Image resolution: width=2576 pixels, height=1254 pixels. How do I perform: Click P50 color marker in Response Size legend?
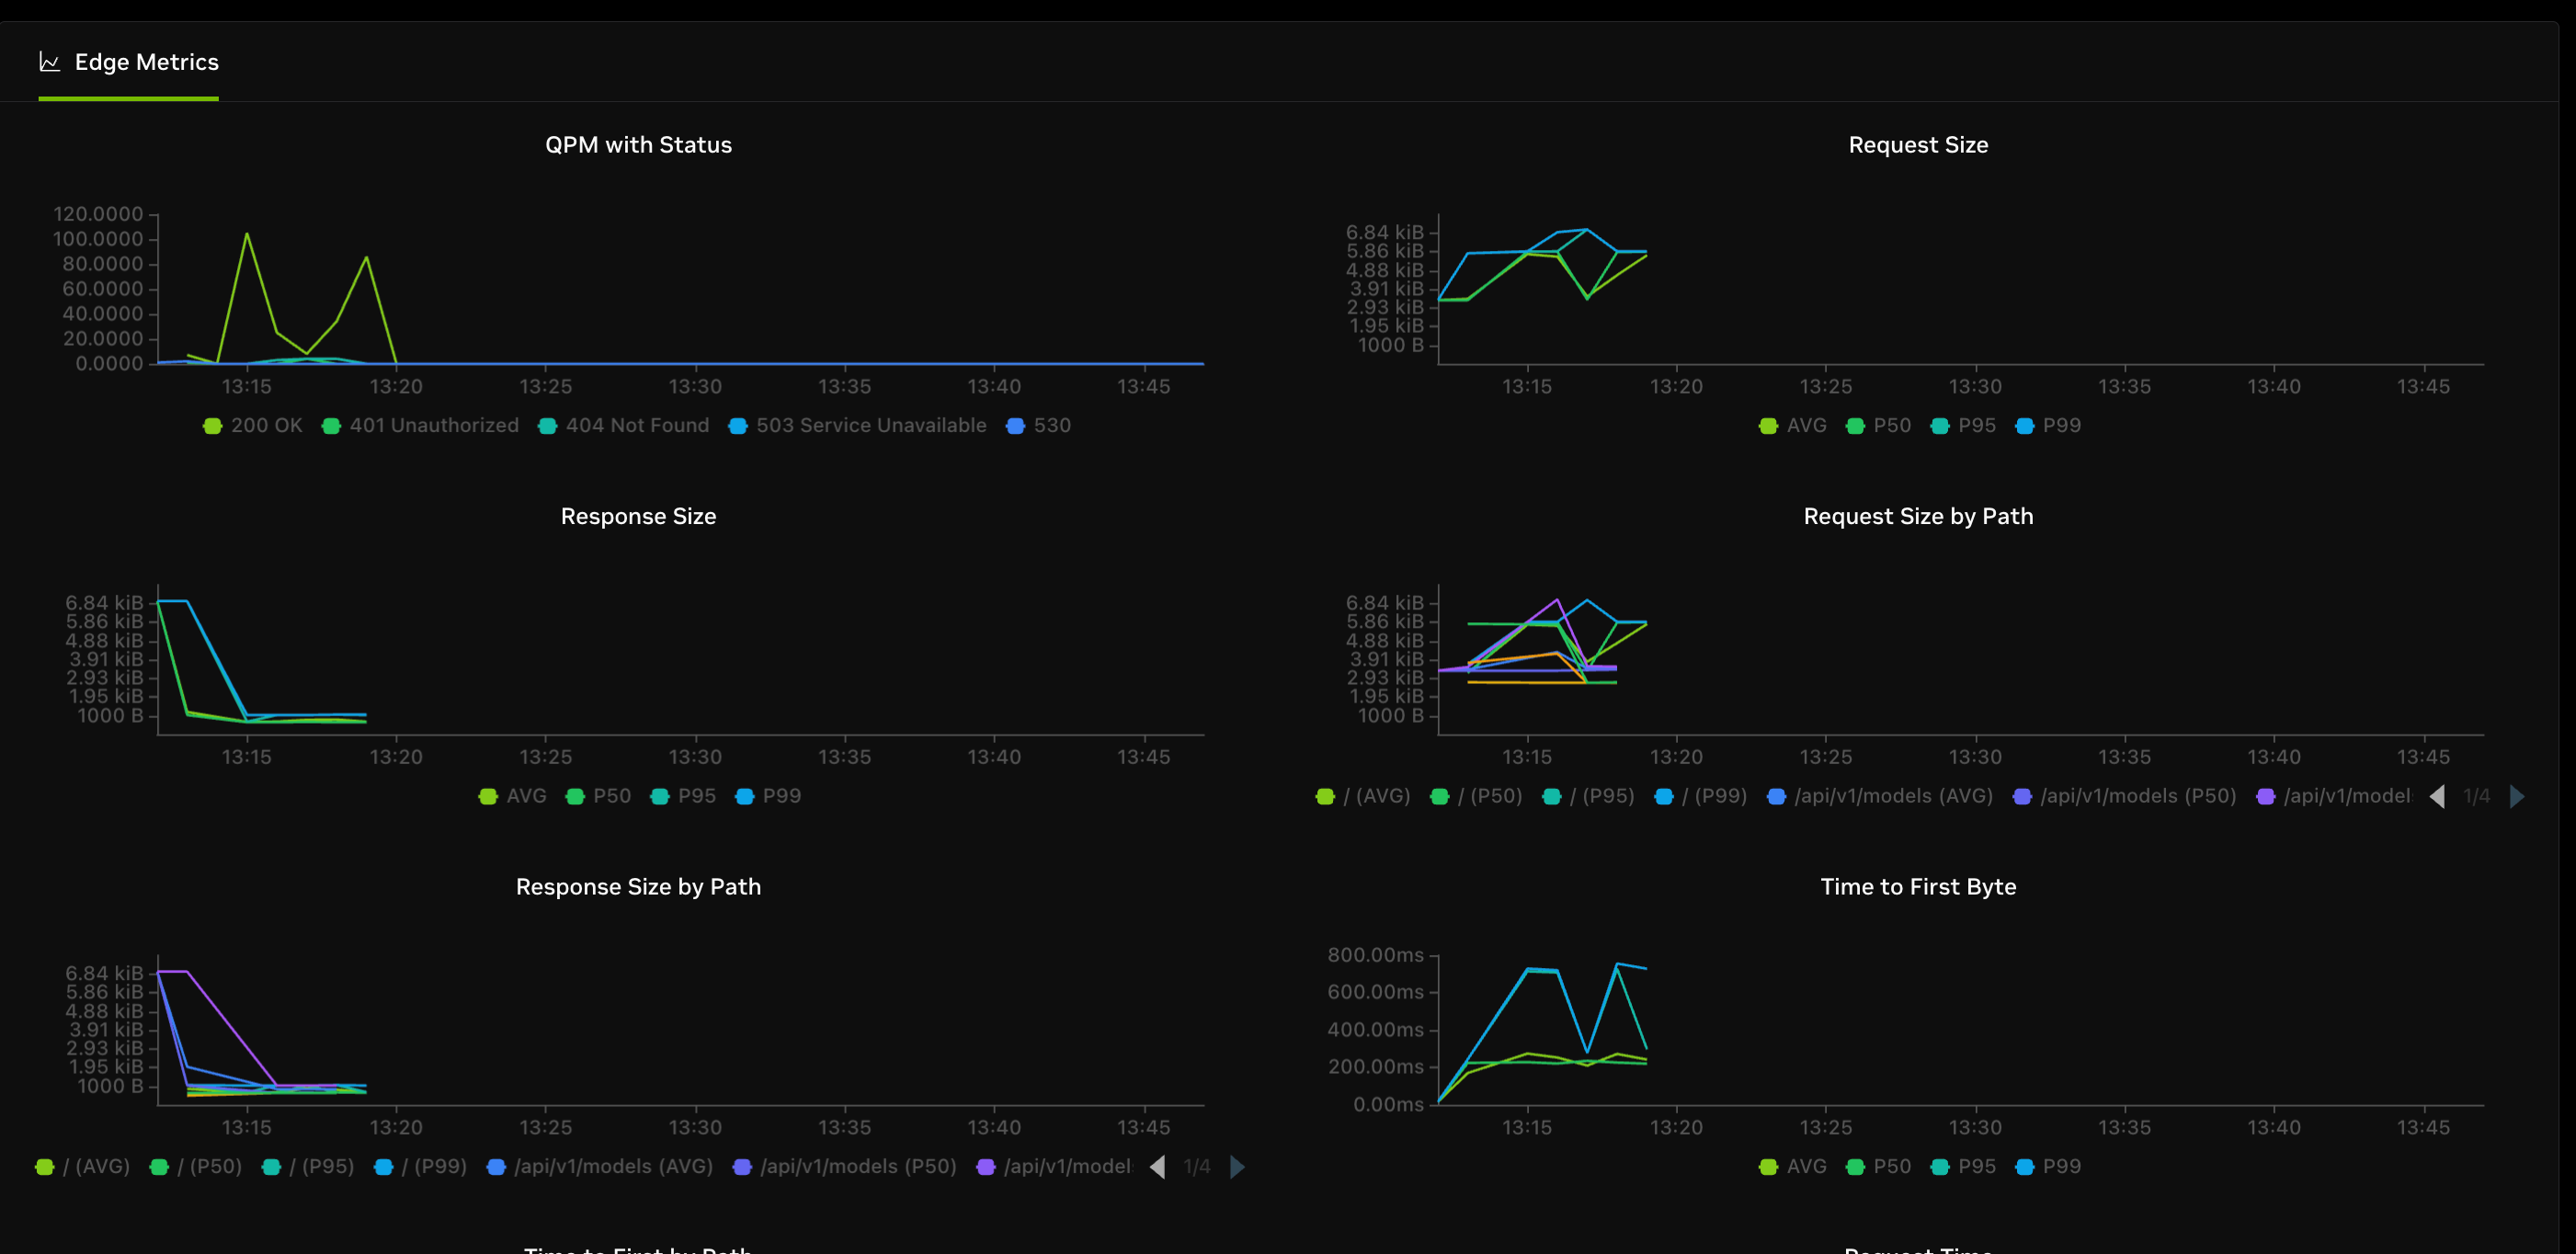pos(575,796)
